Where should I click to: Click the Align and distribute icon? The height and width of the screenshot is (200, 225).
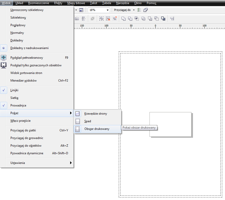coord(172,19)
